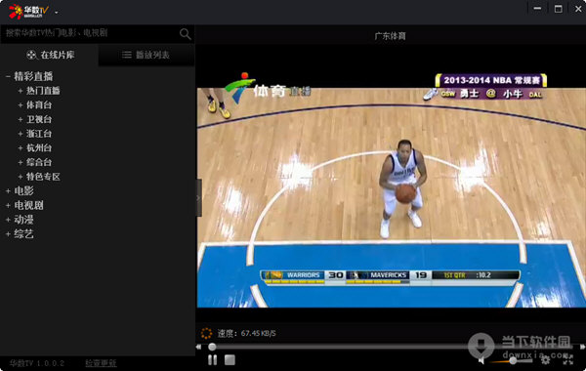Expand the 卫视台 node

click(x=21, y=119)
